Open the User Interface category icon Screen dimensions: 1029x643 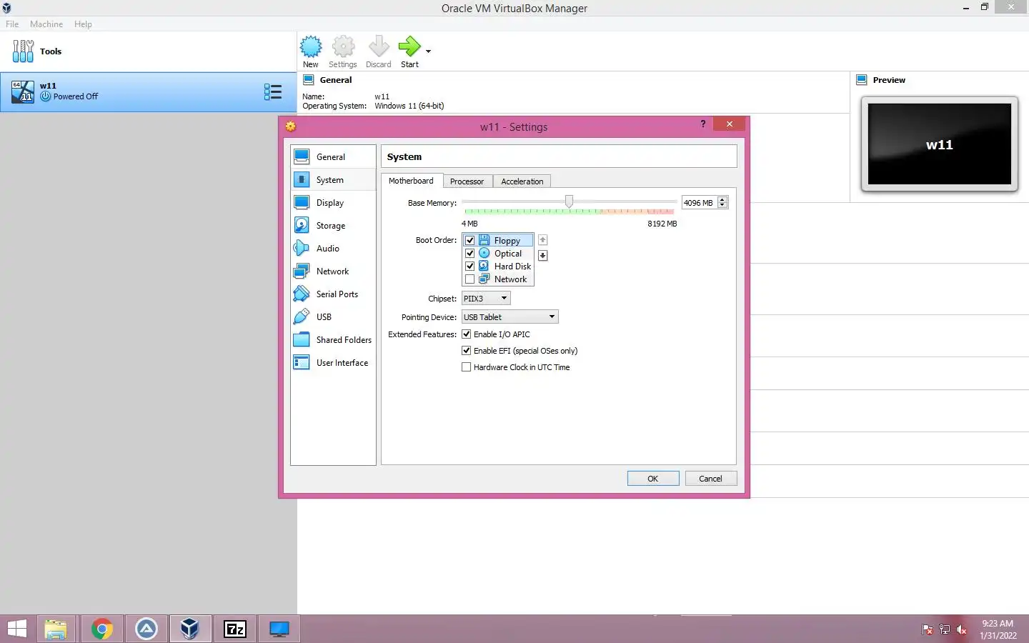[302, 362]
